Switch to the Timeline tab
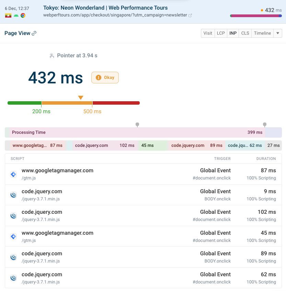286x291 pixels. (262, 33)
